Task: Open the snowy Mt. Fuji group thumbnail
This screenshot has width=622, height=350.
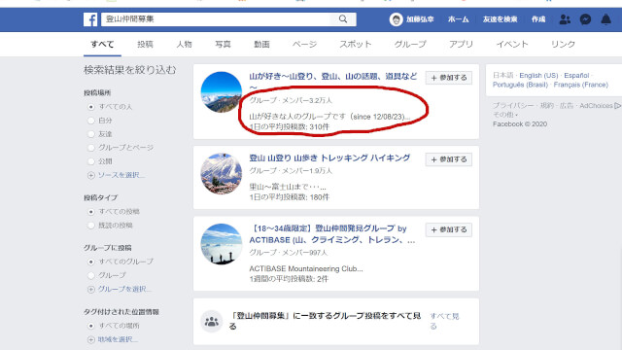Action: (x=221, y=174)
